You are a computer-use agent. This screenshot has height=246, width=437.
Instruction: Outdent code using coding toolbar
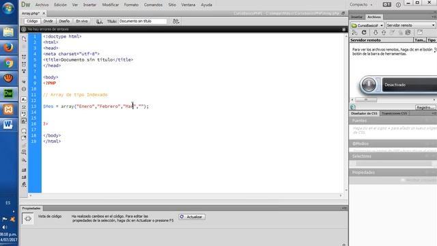coord(24,177)
